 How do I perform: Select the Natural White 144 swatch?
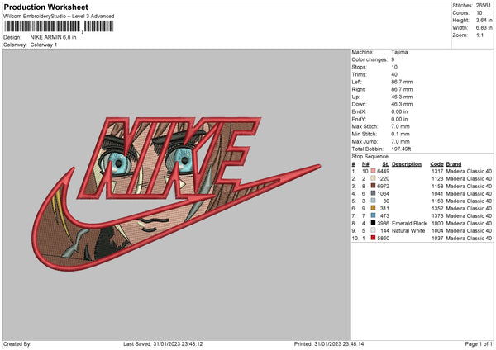coord(374,230)
